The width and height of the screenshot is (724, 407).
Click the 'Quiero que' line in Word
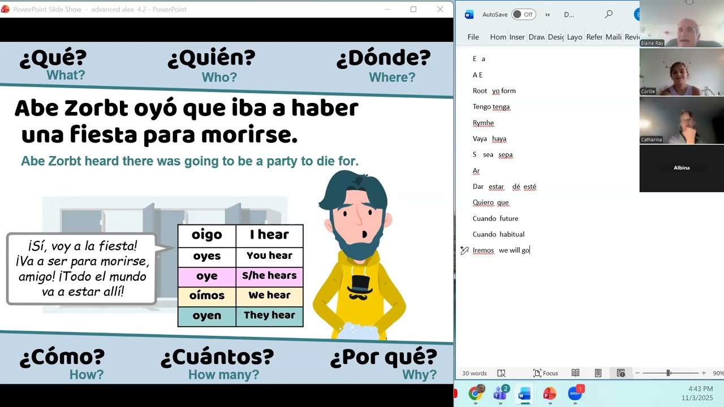490,202
